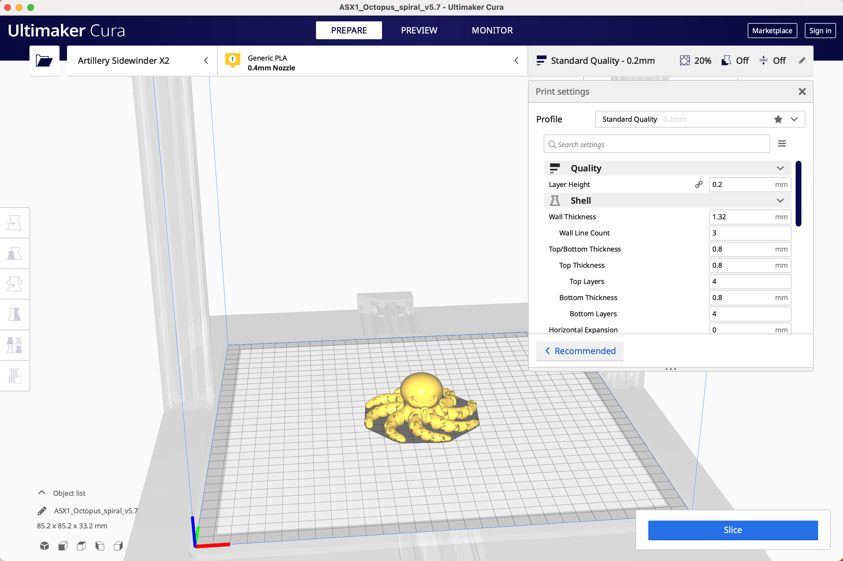The height and width of the screenshot is (561, 843).
Task: Click the pencil edit icon in print settings bar
Action: pyautogui.click(x=802, y=61)
